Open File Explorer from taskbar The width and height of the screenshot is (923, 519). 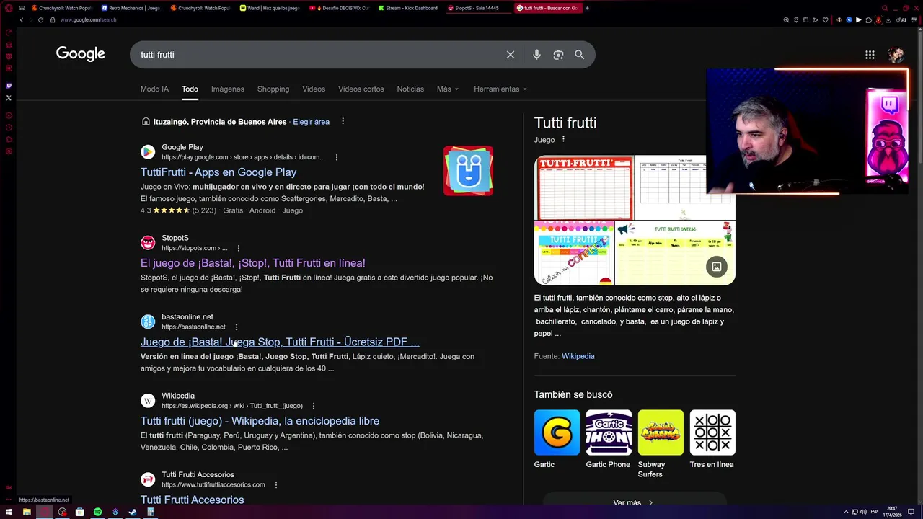27,512
